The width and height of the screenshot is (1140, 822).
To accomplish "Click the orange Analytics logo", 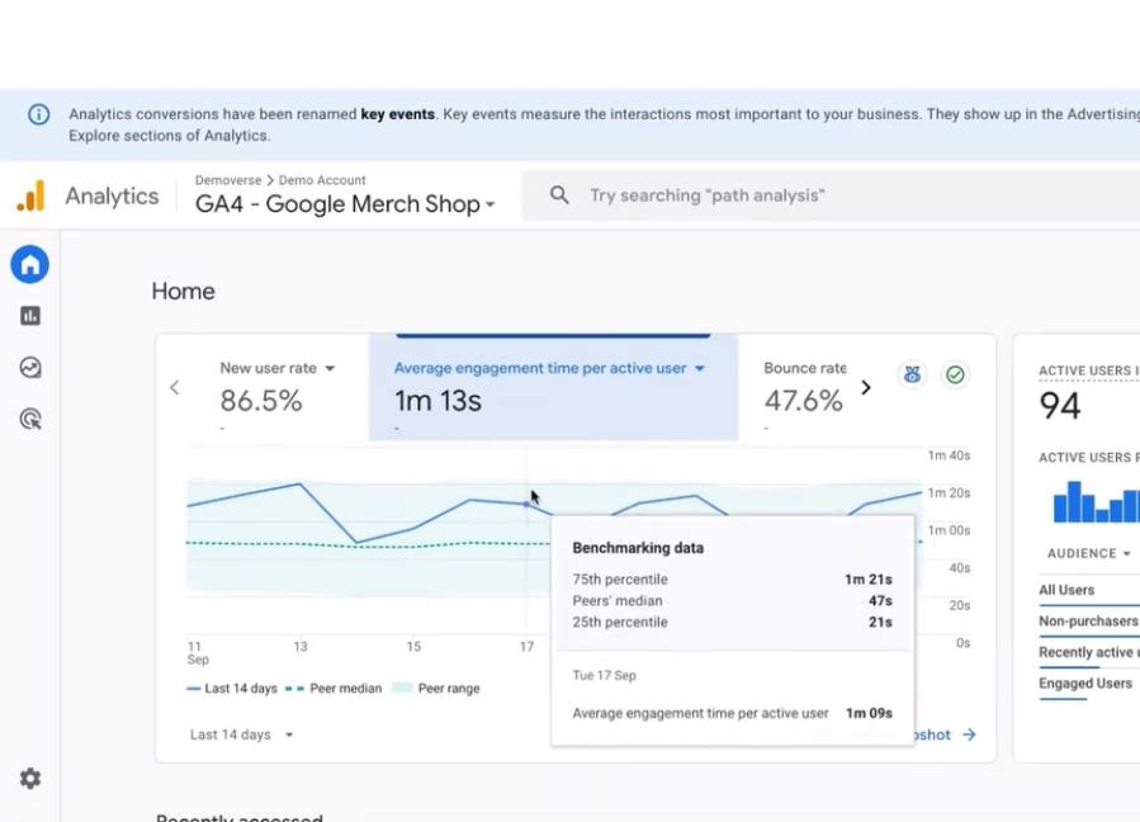I will pyautogui.click(x=31, y=196).
